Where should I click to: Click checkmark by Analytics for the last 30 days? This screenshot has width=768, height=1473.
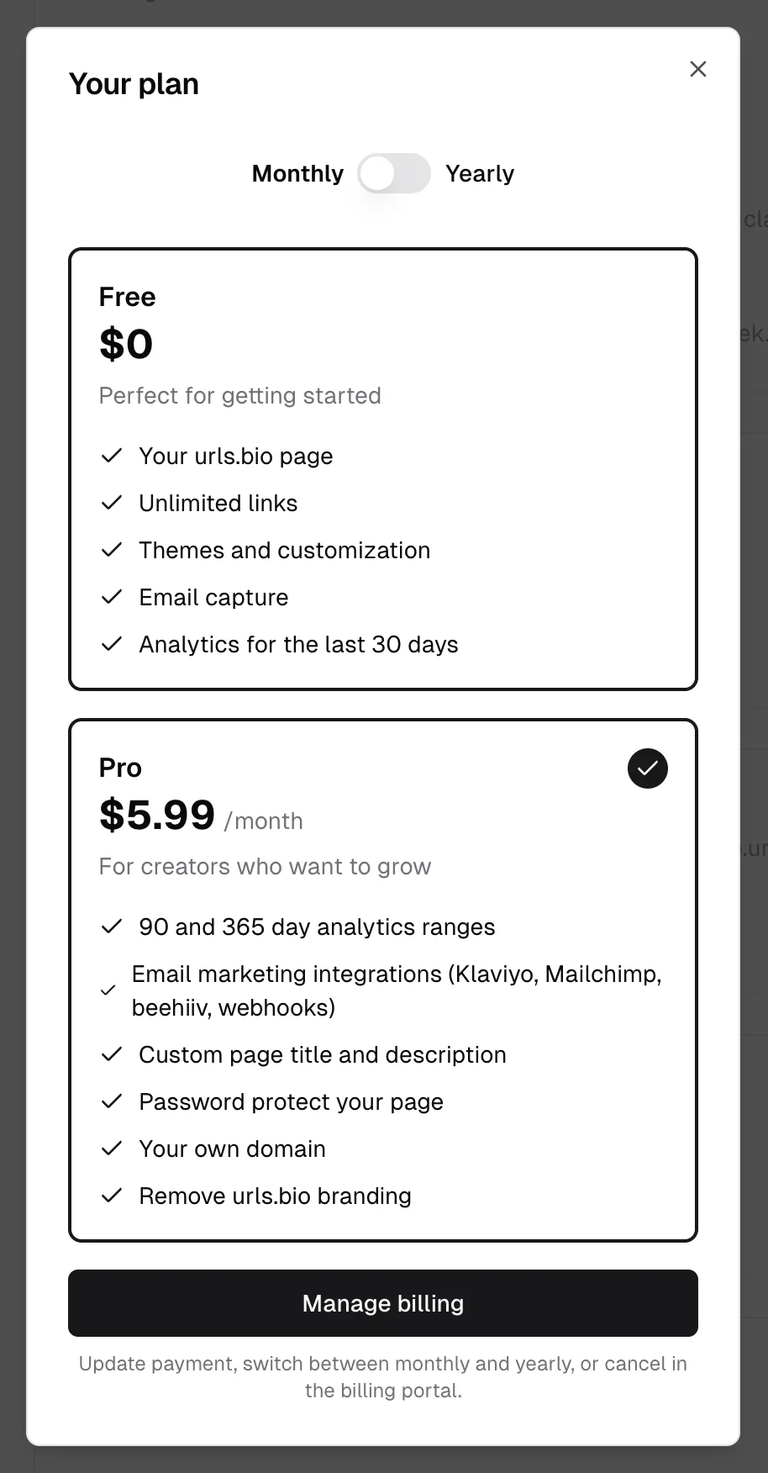coord(112,644)
